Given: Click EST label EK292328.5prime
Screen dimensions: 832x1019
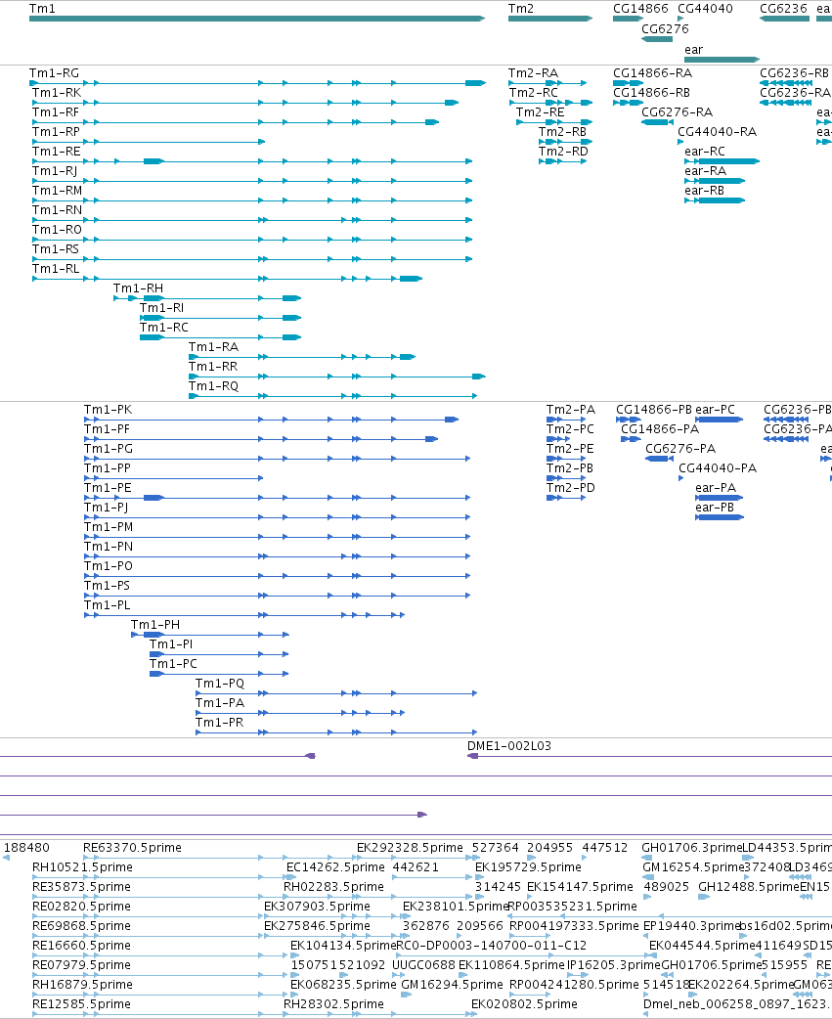Looking at the screenshot, I should click(410, 848).
